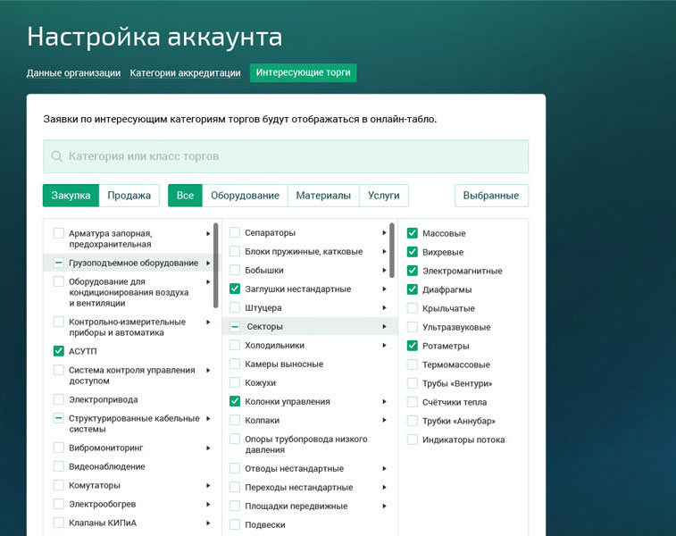This screenshot has width=676, height=536.
Task: Toggle the Ротаметры checkbox off
Action: click(413, 346)
